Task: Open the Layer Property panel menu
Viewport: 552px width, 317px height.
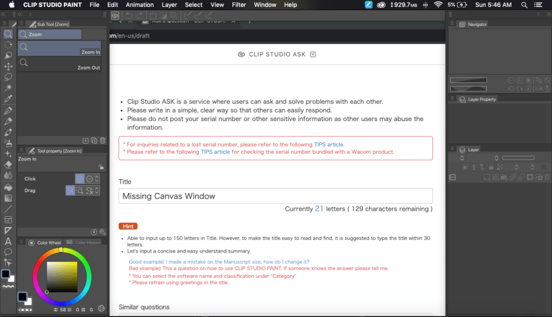Action: point(452,99)
